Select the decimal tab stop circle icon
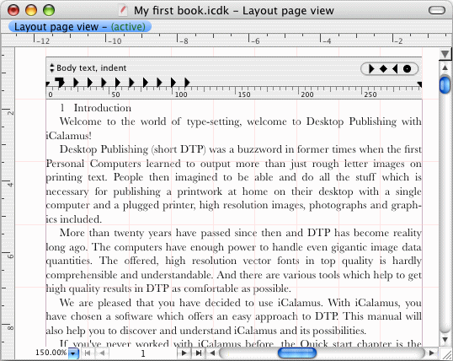The width and height of the screenshot is (453, 361). tap(407, 69)
